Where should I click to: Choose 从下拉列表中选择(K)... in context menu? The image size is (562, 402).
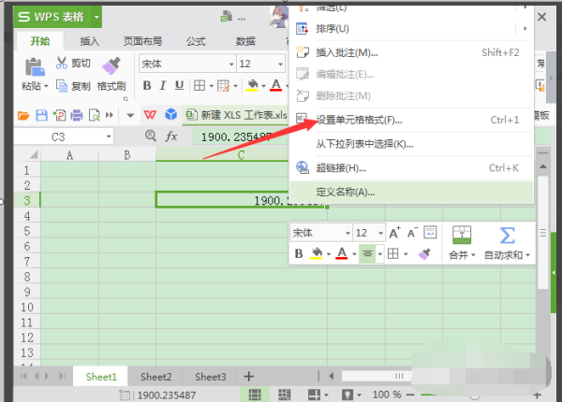click(411, 144)
